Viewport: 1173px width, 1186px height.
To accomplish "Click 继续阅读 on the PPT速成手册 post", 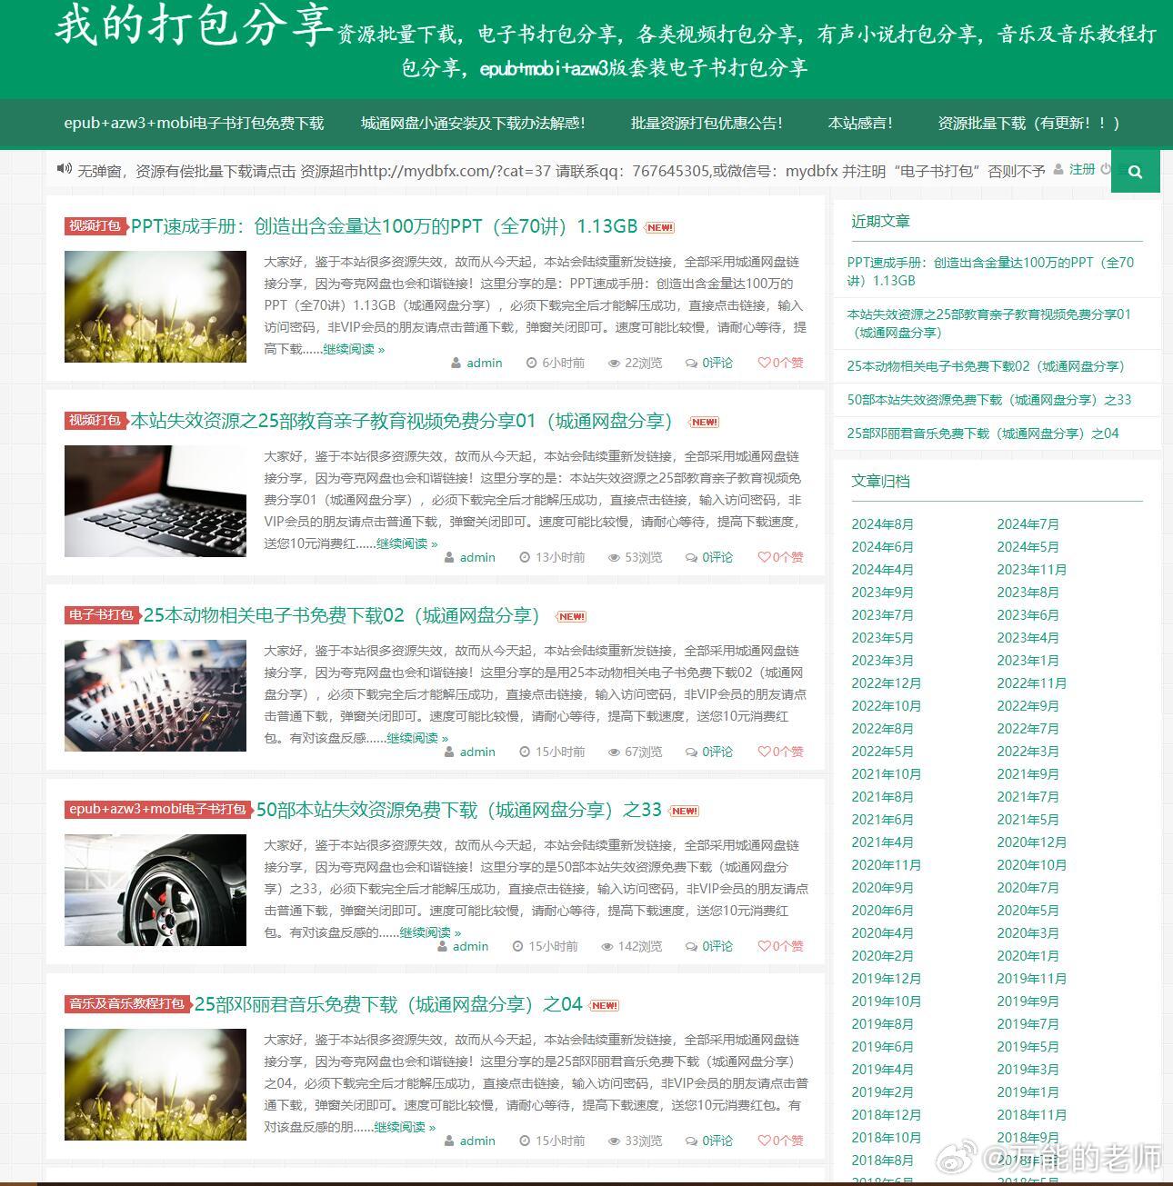I will (354, 349).
